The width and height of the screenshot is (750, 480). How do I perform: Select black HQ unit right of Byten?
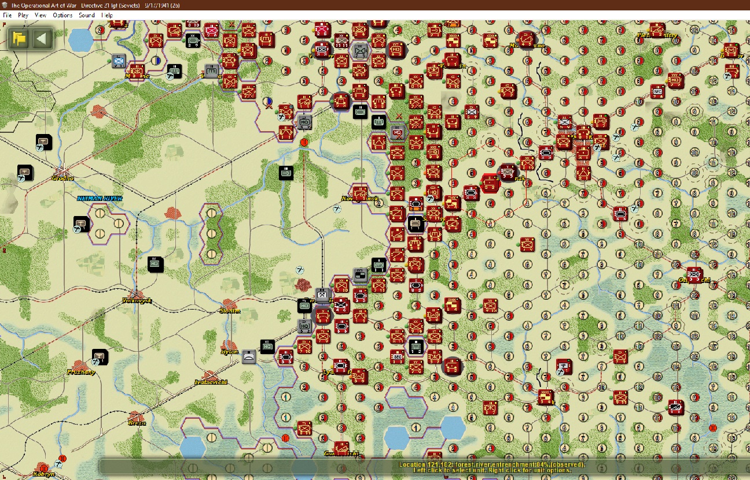267,347
